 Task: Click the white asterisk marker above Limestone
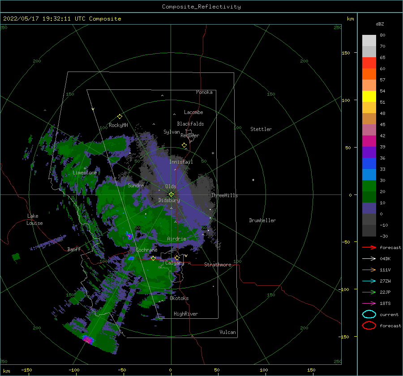pos(85,169)
